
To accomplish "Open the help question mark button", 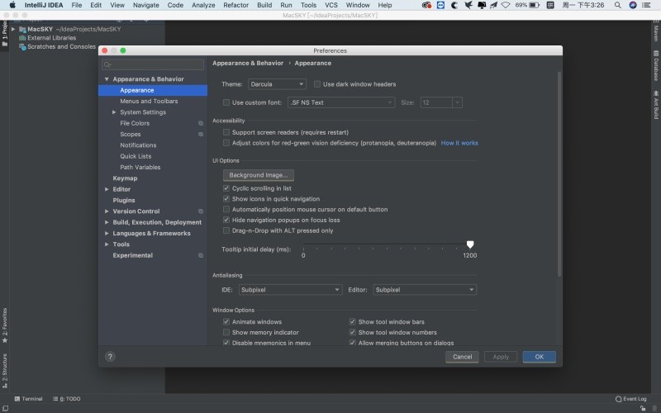I will pyautogui.click(x=110, y=357).
